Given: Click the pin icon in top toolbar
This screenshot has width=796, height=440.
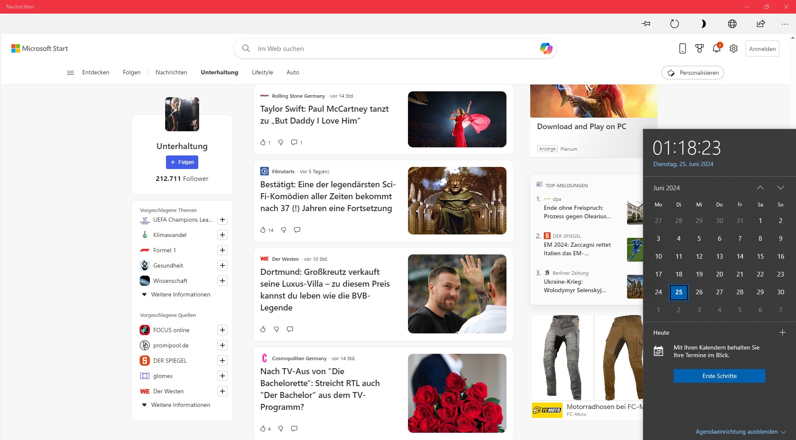Looking at the screenshot, I should [646, 24].
